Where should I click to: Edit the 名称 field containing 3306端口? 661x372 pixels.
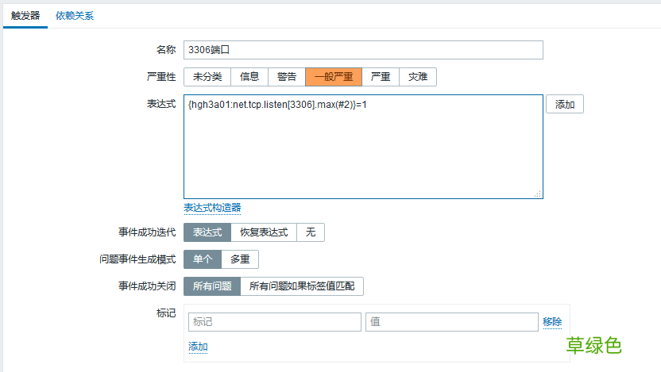[363, 50]
